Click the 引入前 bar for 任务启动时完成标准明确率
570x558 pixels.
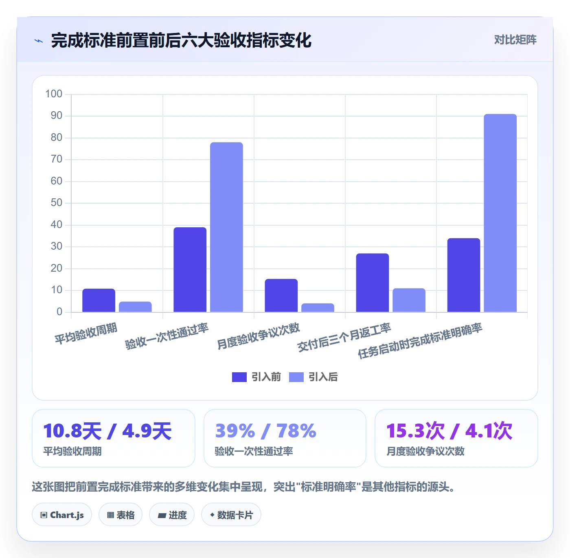tap(463, 275)
